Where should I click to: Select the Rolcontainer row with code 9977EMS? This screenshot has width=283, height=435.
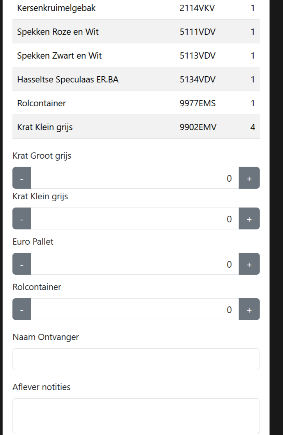point(137,103)
